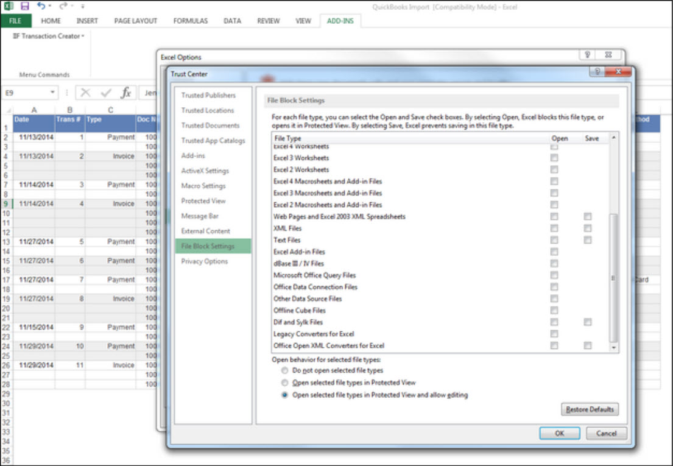
Task: Check Open for Excel 3 Worksheets
Action: click(x=554, y=158)
